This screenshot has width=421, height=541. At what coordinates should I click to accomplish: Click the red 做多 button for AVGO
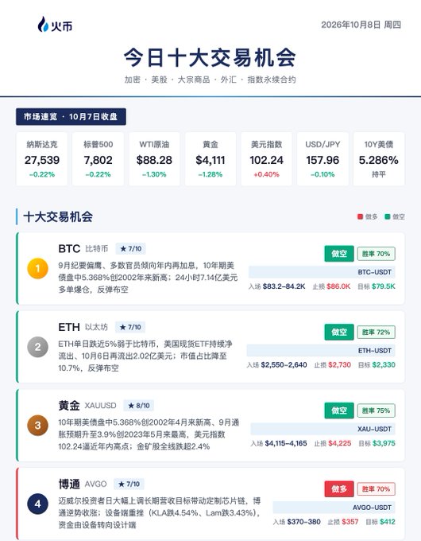[339, 489]
